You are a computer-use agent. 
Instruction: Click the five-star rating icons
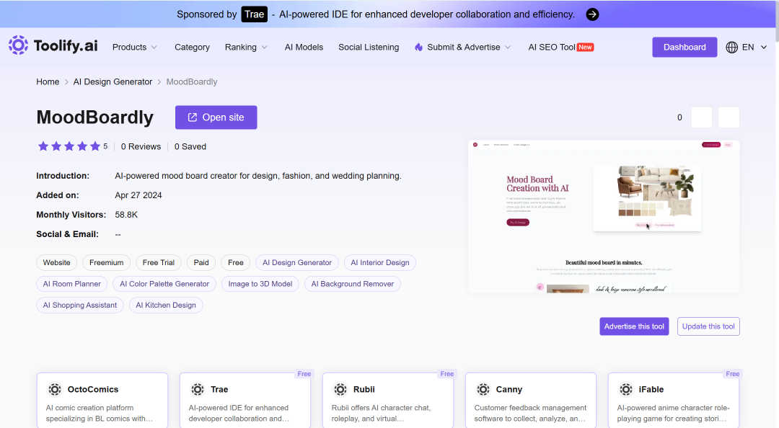pyautogui.click(x=69, y=146)
